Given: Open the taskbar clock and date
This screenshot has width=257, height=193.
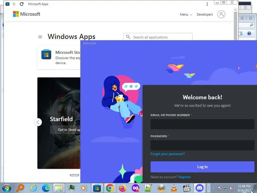Looking at the screenshot, I should (x=244, y=188).
